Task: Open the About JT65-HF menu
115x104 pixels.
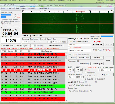Action: point(44,8)
